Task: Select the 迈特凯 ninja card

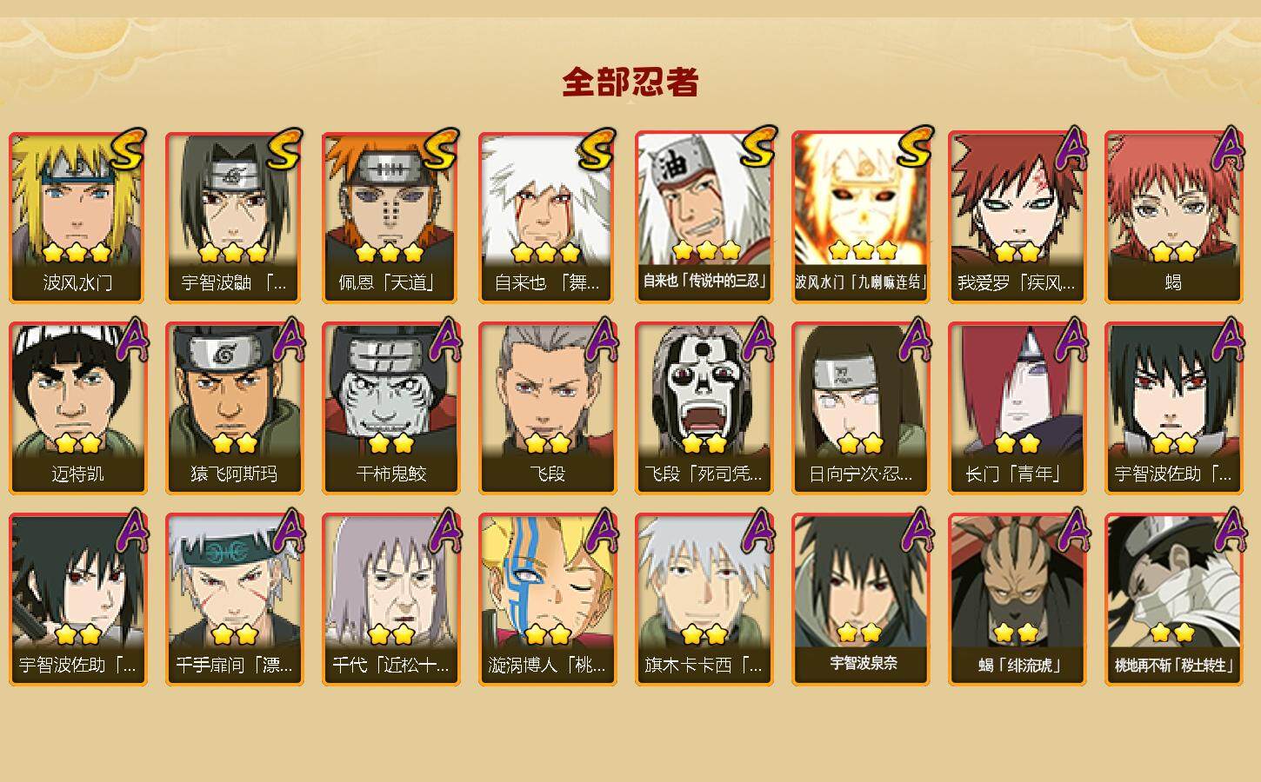Action: 77,408
